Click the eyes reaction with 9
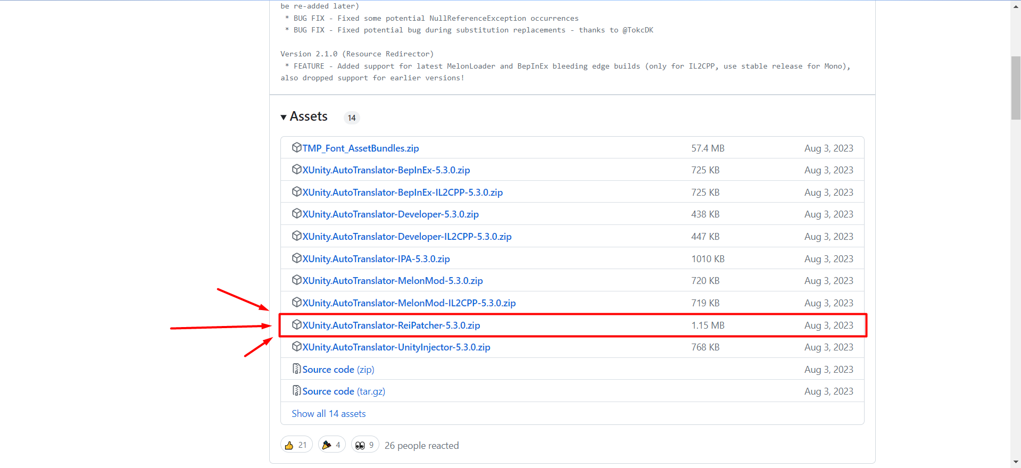Viewport: 1021px width, 468px height. (365, 445)
